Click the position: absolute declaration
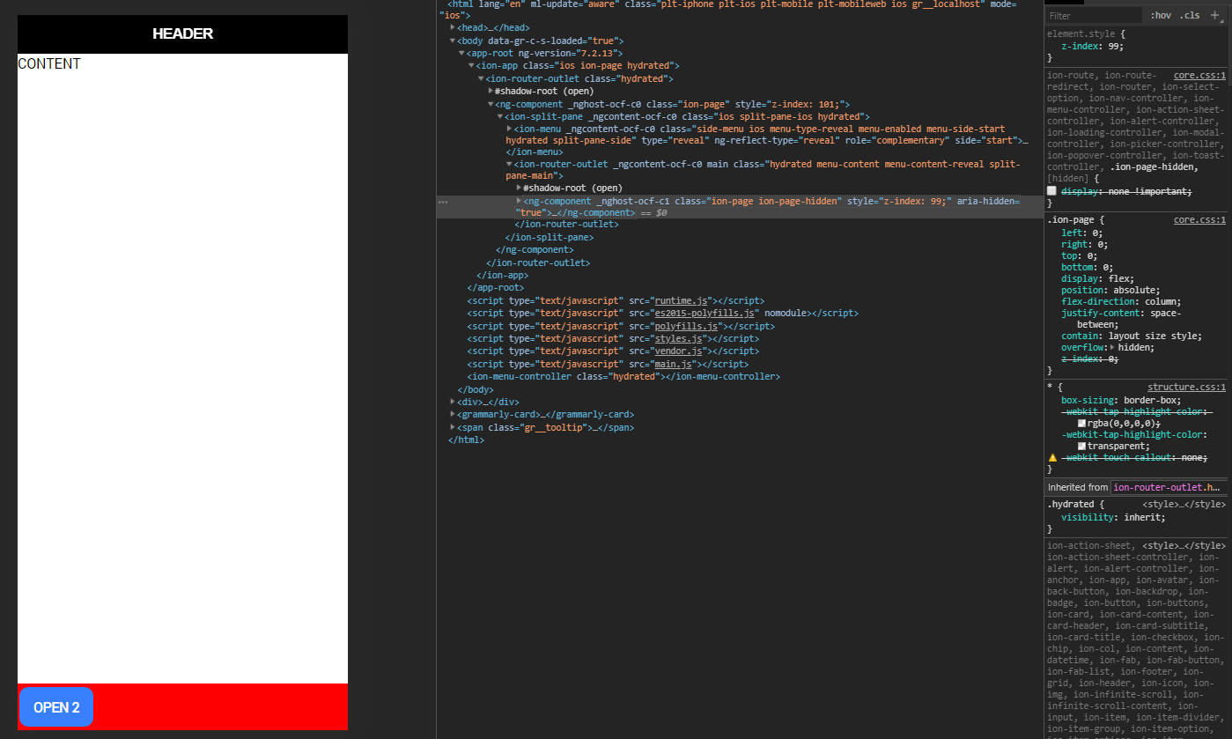Image resolution: width=1232 pixels, height=739 pixels. coord(1110,290)
